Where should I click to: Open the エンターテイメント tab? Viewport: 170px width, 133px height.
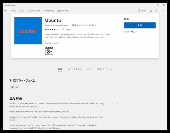pos(34,11)
